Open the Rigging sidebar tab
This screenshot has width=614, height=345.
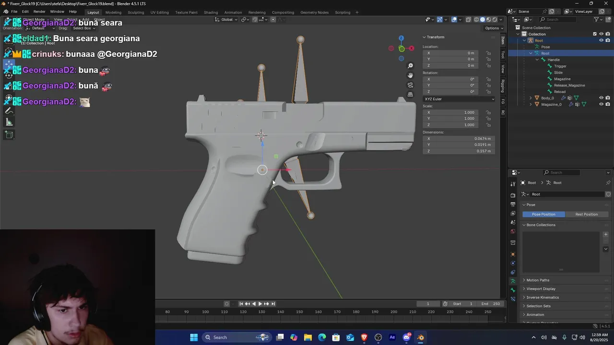tap(503, 86)
